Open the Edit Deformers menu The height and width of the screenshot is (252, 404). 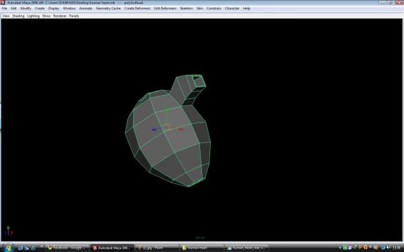[165, 8]
